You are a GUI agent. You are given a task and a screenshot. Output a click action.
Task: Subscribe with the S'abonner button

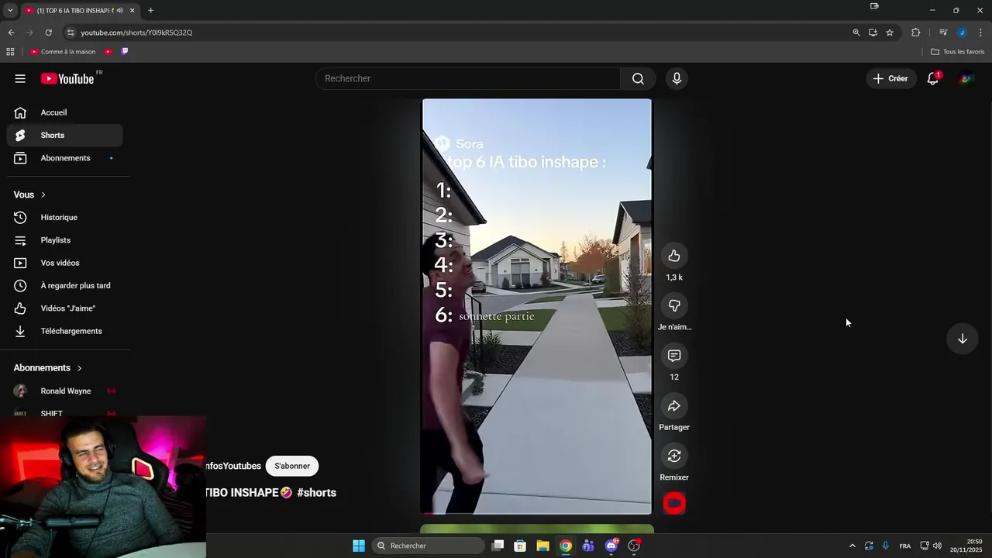click(292, 466)
